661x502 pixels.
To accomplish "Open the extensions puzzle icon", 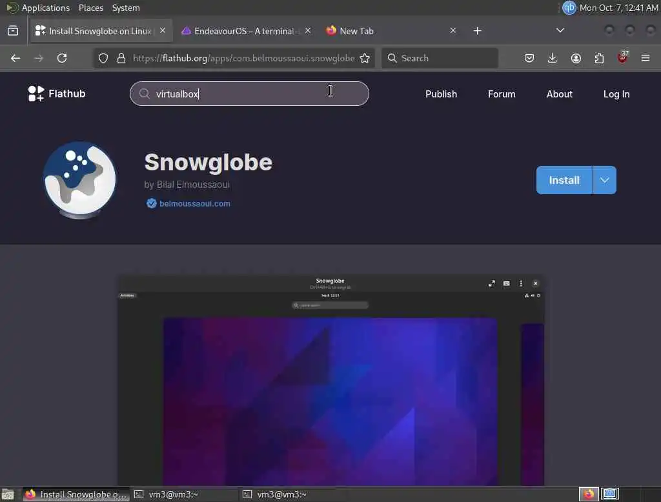I will tap(599, 58).
